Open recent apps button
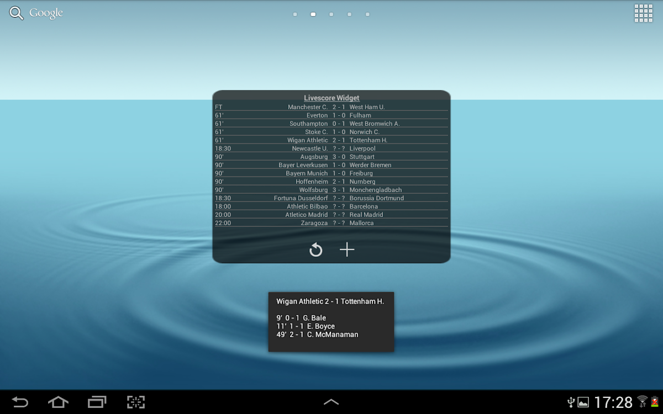 pyautogui.click(x=97, y=402)
